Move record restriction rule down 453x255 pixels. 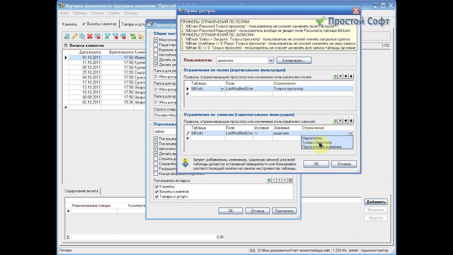[x=351, y=121]
